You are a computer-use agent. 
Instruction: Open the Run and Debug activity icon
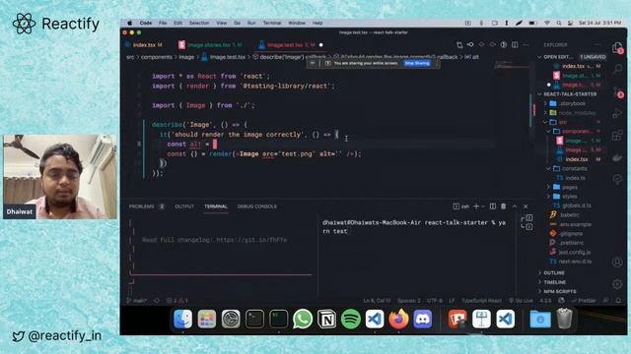617,114
